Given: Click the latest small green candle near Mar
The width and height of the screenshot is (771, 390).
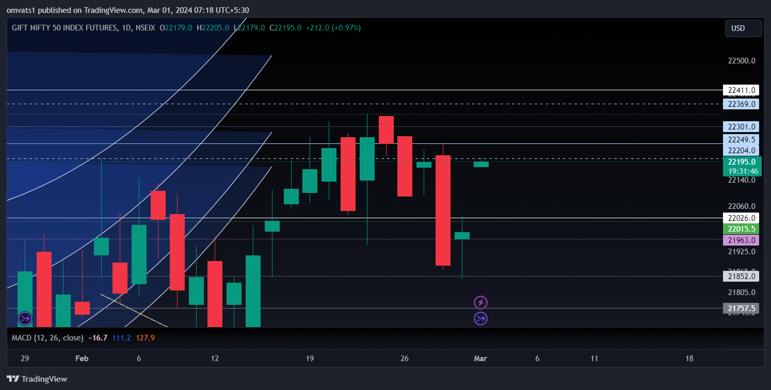Looking at the screenshot, I should tap(481, 164).
